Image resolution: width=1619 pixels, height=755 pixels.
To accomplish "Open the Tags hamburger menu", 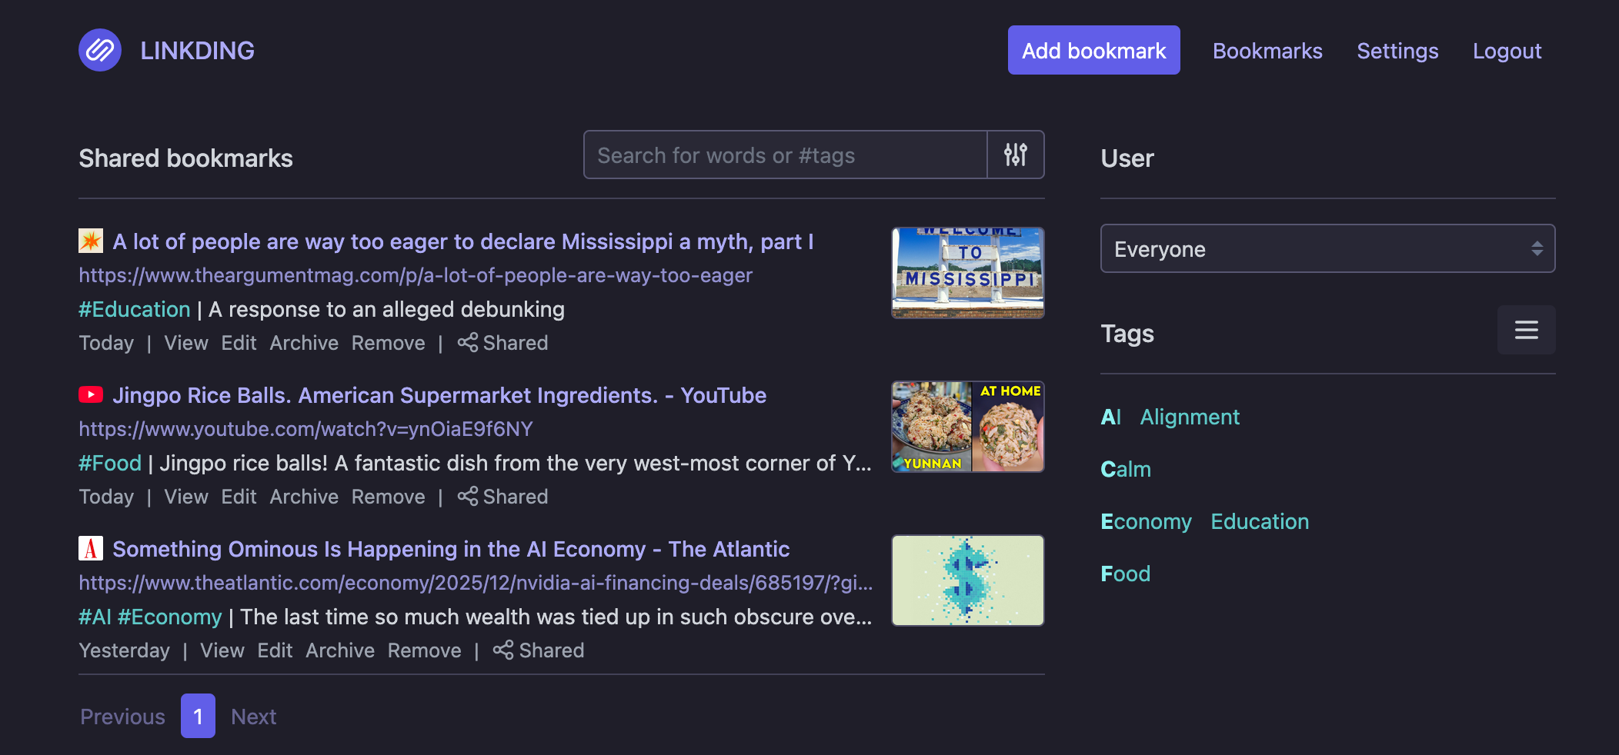I will coord(1526,330).
